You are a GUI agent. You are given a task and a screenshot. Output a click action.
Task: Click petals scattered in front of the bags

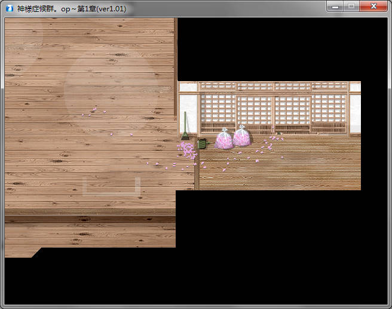coord(251,156)
